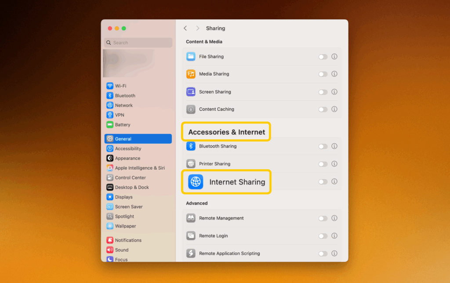Viewport: 450px width, 283px height.
Task: Select Notifications in the sidebar
Action: pos(128,240)
